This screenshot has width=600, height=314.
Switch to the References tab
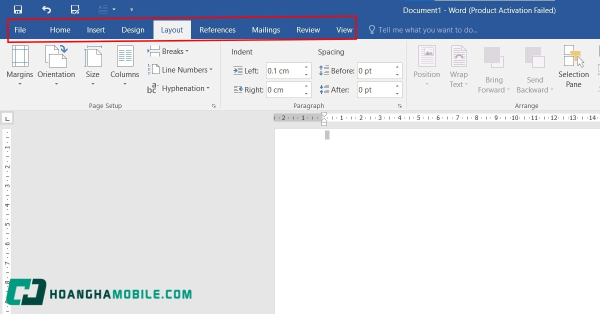[x=217, y=30]
